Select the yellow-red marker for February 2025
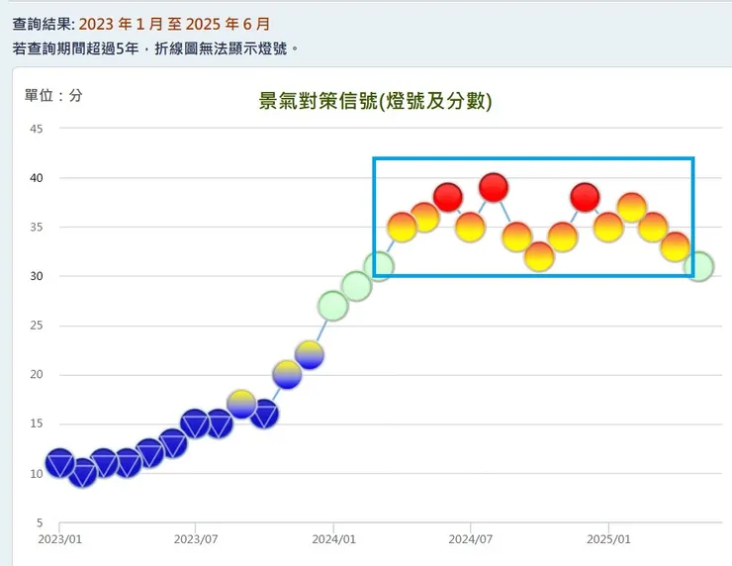This screenshot has width=732, height=566. tap(632, 208)
